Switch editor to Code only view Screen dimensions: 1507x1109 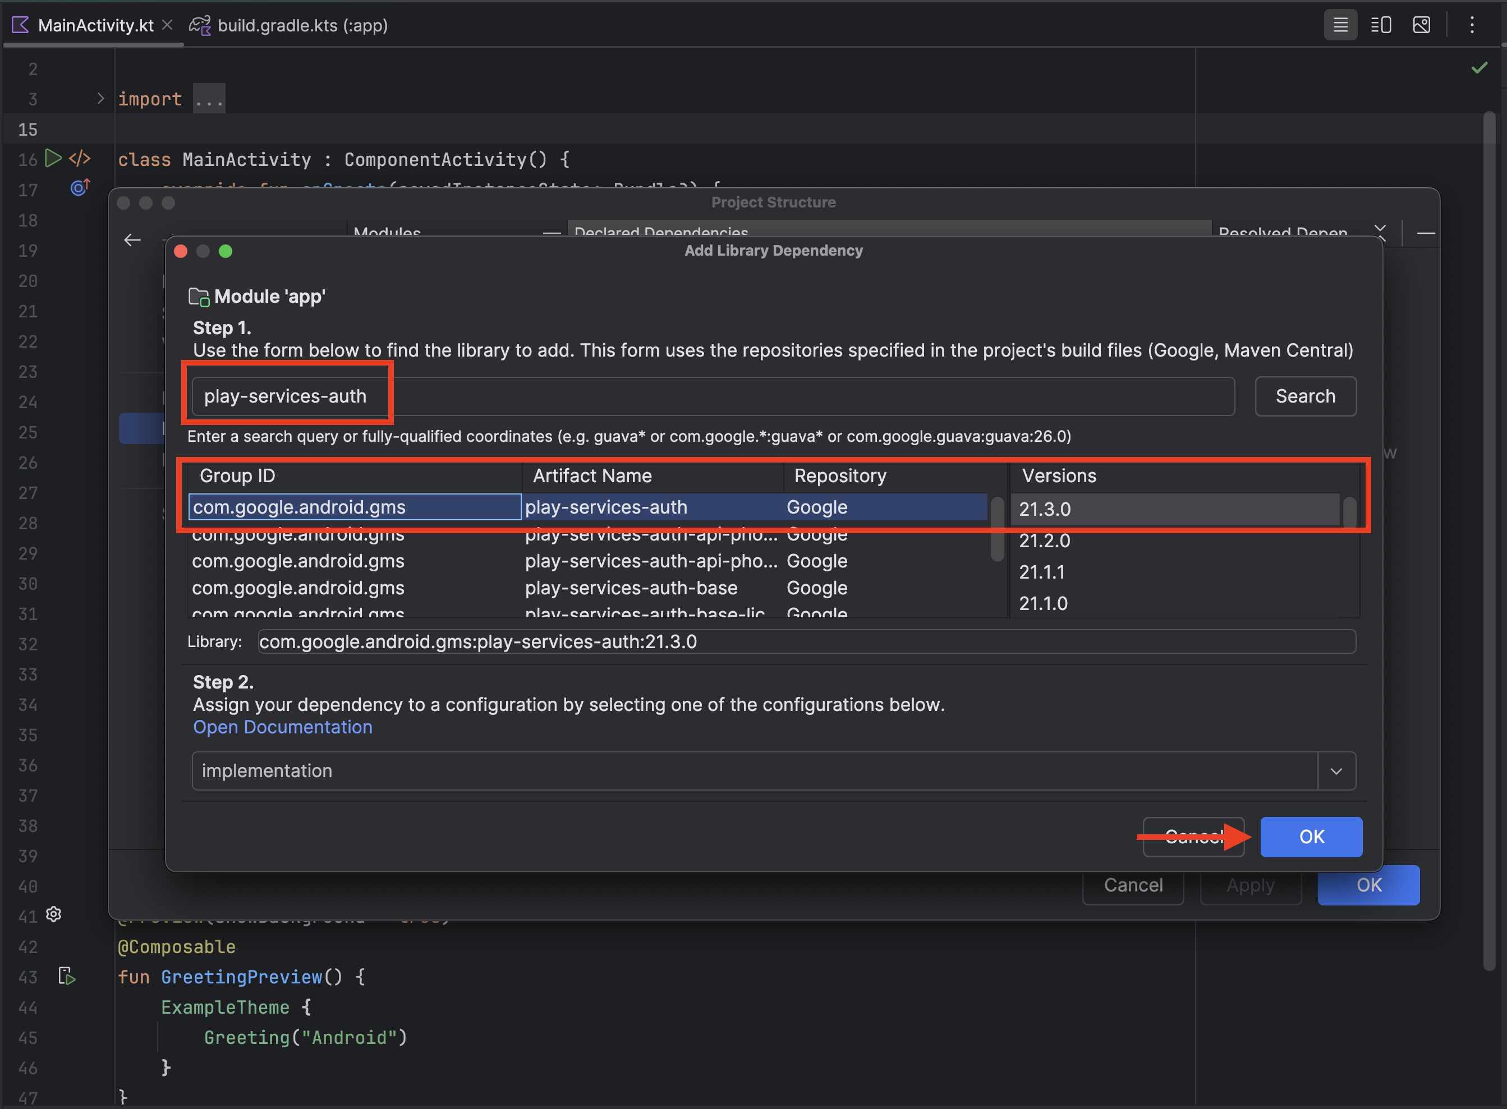coord(1340,25)
